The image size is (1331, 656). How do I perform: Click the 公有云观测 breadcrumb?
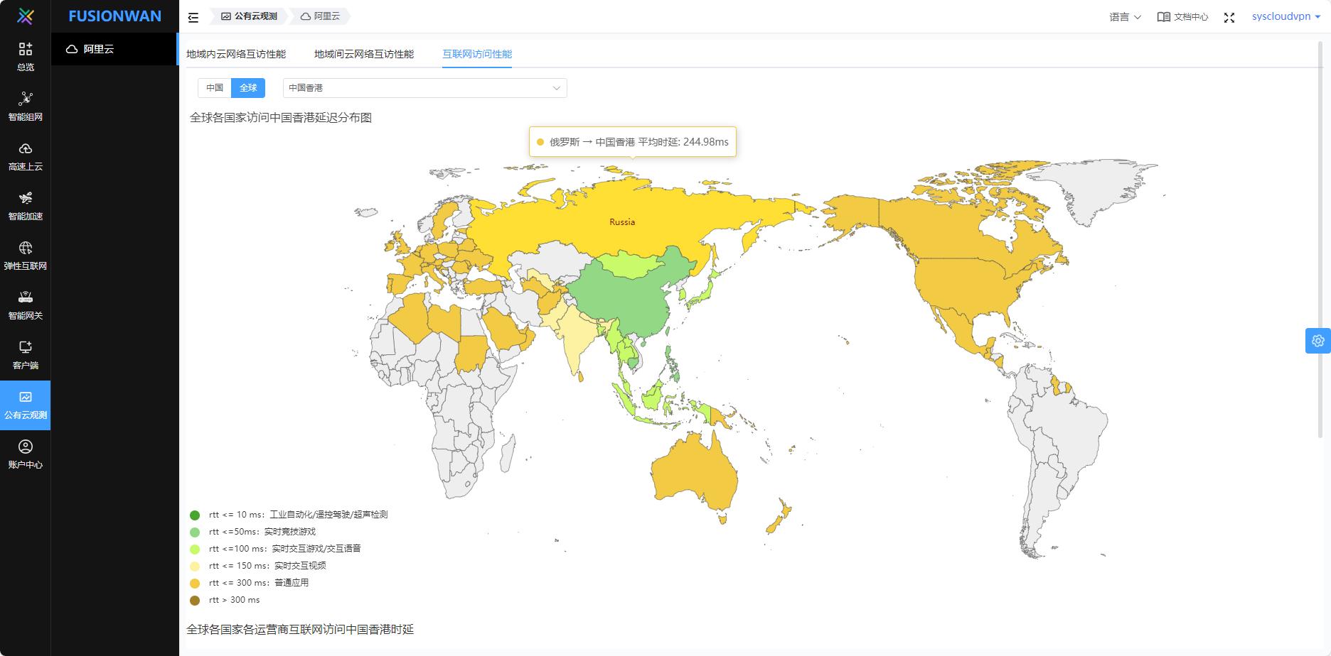(x=249, y=16)
